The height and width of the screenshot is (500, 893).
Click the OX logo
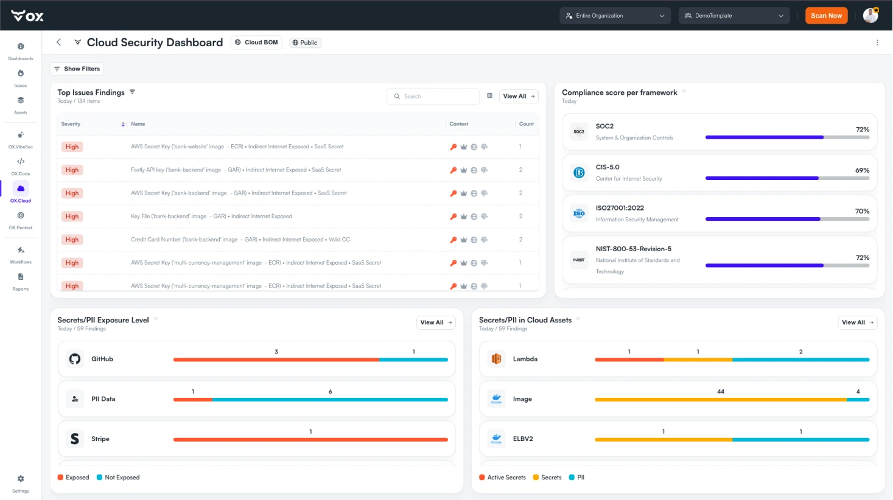[x=27, y=16]
